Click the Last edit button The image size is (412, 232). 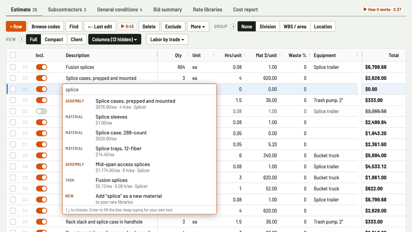(x=100, y=26)
